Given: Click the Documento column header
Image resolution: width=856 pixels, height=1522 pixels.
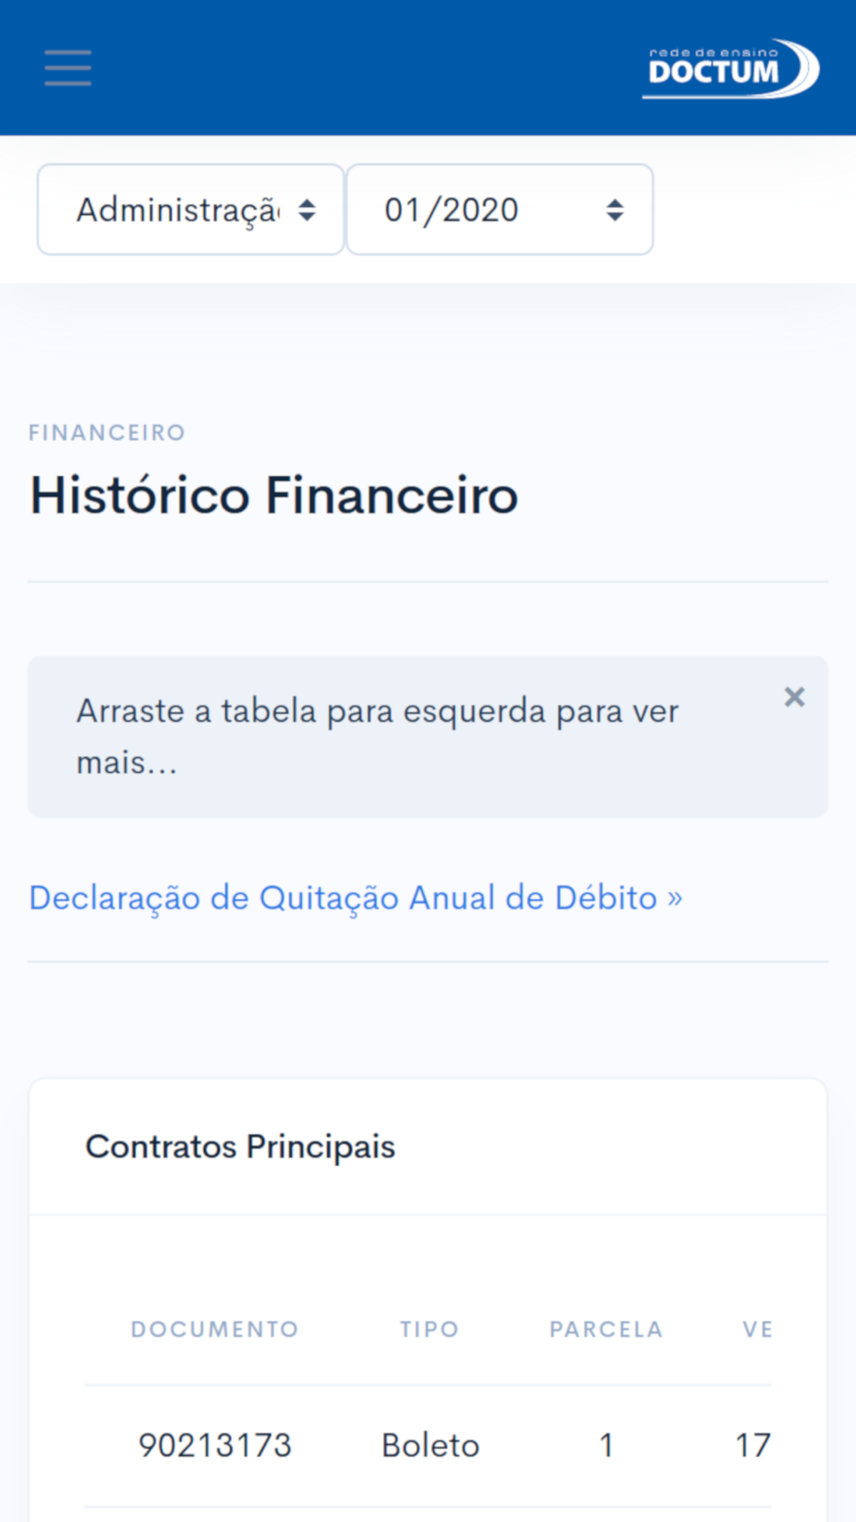Looking at the screenshot, I should click(215, 1329).
